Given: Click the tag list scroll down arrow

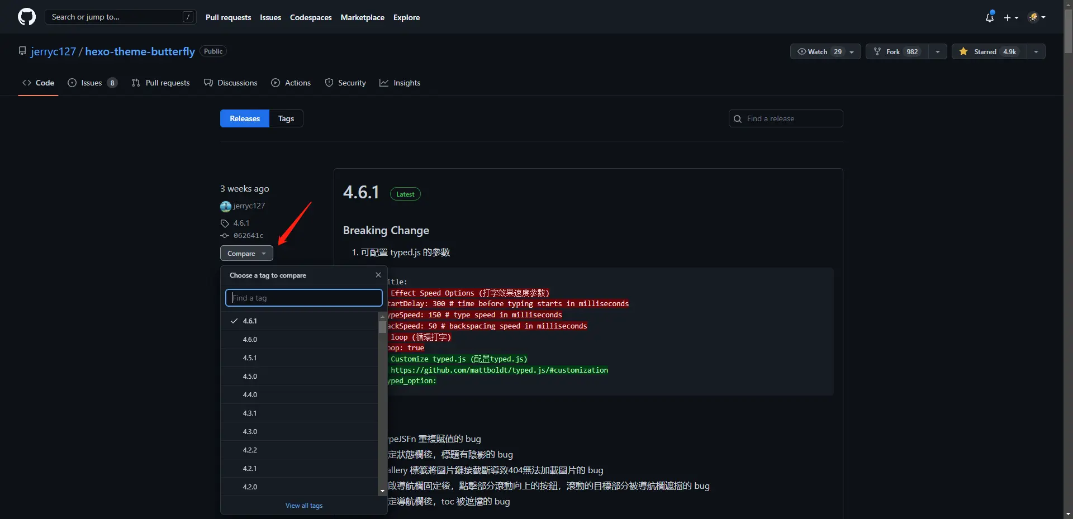Looking at the screenshot, I should 383,492.
